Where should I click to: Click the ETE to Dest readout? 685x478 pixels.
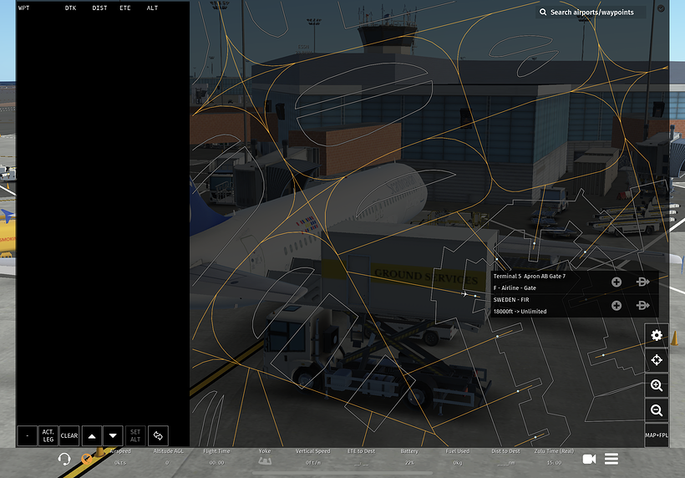(x=361, y=457)
